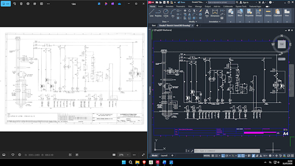Switch to the Layout2 tab

tap(164, 156)
